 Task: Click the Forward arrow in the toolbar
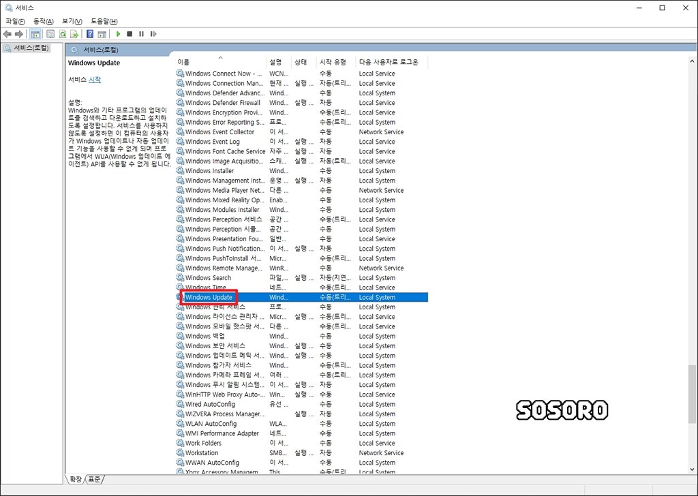(18, 34)
